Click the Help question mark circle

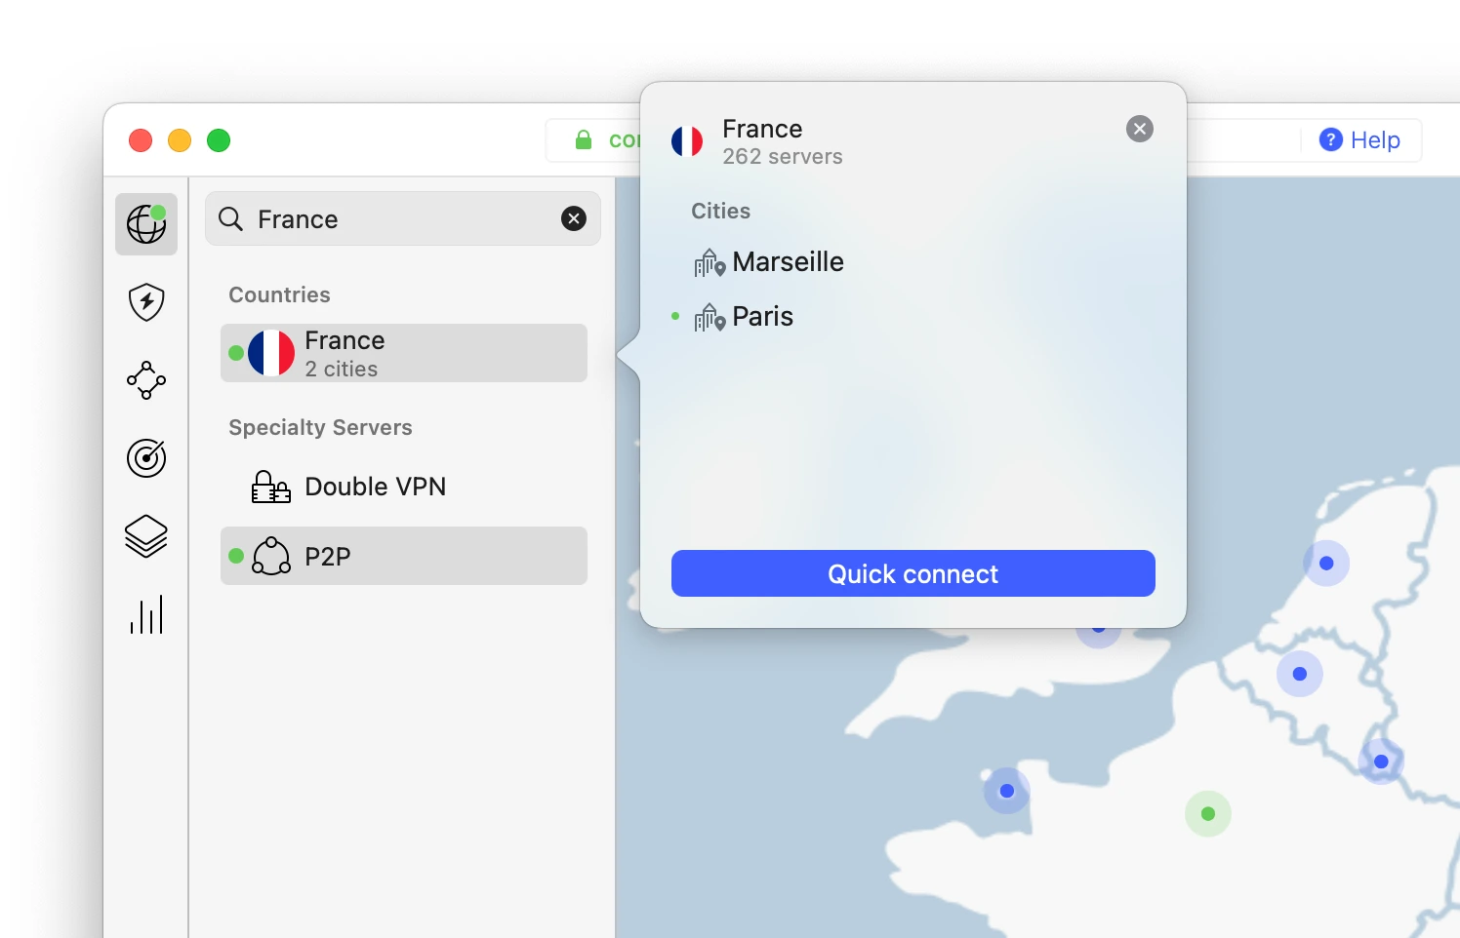click(1330, 139)
